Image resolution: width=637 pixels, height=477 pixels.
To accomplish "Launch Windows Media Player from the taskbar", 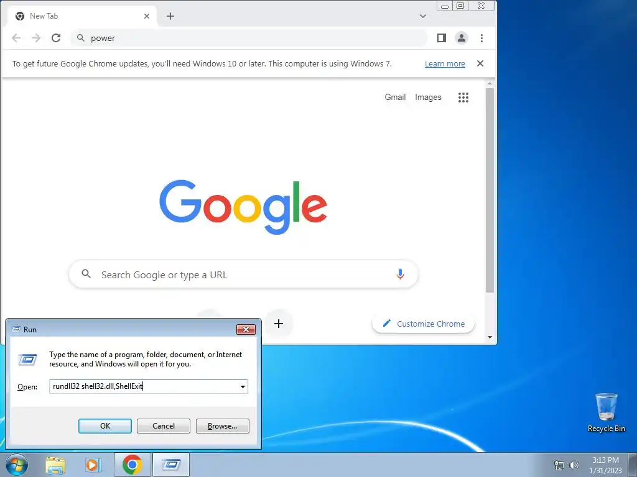I will pos(93,465).
